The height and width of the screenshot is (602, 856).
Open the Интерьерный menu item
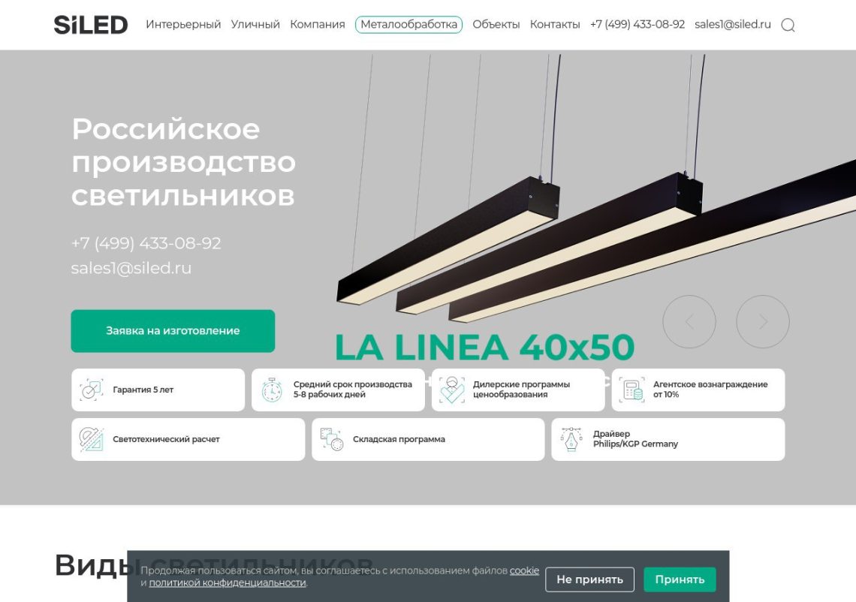pos(184,24)
